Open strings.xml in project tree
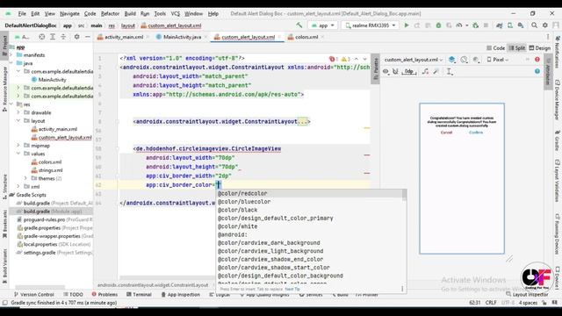Image resolution: width=562 pixels, height=316 pixels. [47, 170]
